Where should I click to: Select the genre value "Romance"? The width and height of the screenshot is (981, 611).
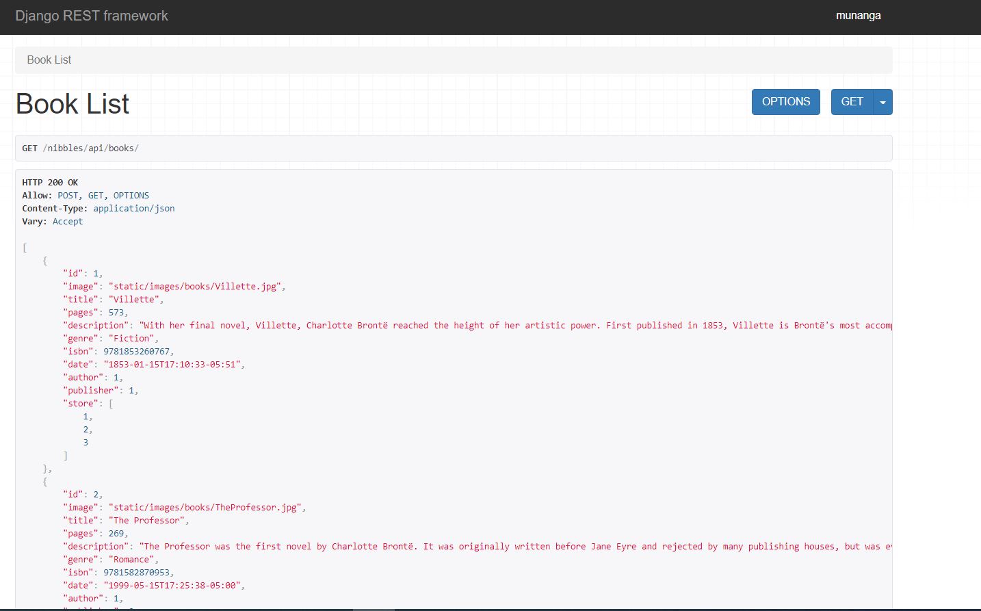click(131, 560)
